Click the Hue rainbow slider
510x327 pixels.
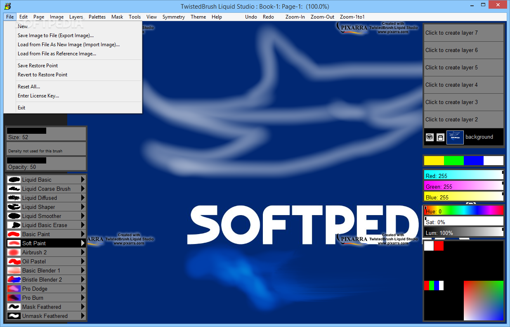point(464,210)
